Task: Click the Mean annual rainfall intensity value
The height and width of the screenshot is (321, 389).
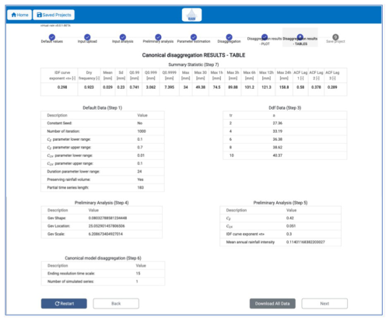Action: [x=306, y=242]
